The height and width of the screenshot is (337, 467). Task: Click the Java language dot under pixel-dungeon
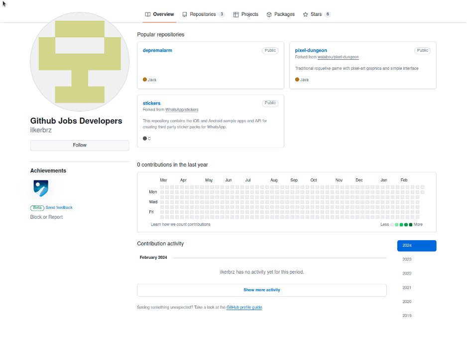point(297,79)
